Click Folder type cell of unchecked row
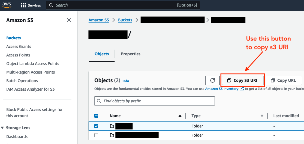This screenshot has width=304, height=144. coord(197,135)
